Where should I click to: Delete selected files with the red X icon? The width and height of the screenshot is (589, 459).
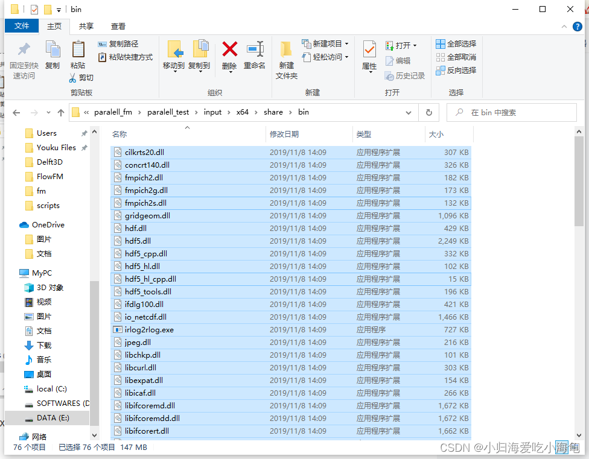click(x=229, y=55)
